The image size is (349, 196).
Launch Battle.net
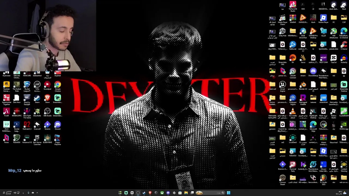coord(293,45)
